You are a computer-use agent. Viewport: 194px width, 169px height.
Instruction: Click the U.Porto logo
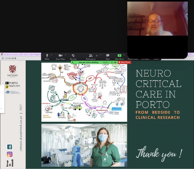pyautogui.click(x=12, y=83)
